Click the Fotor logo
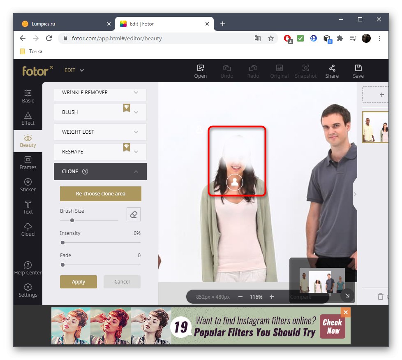This screenshot has width=402, height=360. 37,71
